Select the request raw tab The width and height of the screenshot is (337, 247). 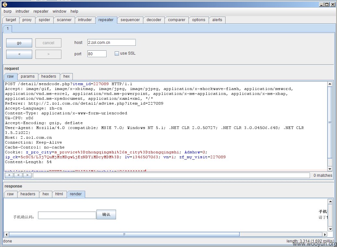click(10, 76)
